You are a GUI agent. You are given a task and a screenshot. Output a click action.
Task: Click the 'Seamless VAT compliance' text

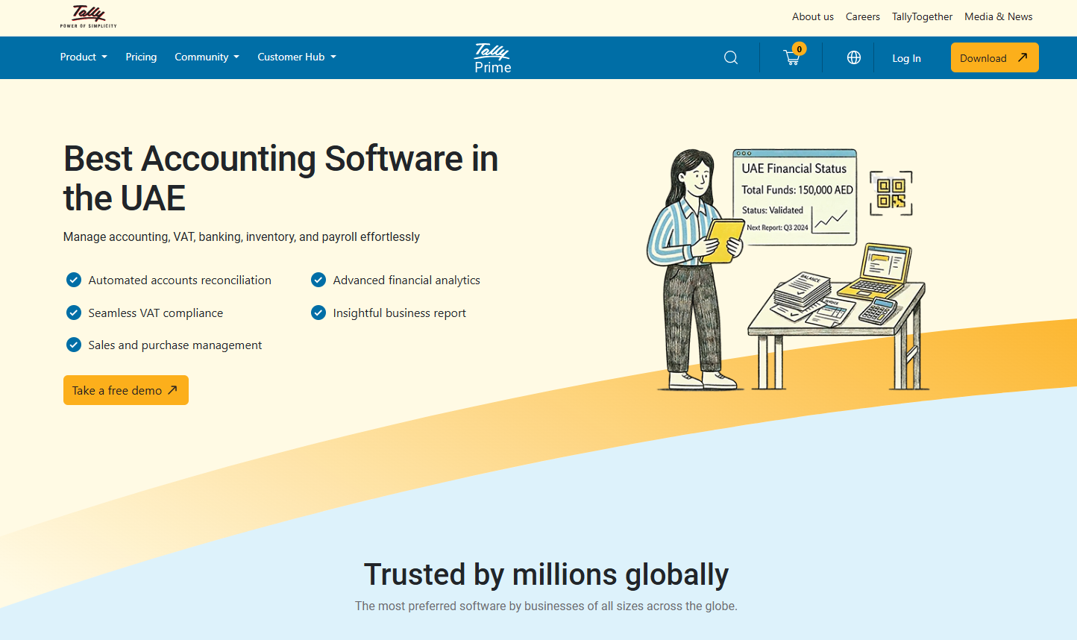[x=156, y=313]
